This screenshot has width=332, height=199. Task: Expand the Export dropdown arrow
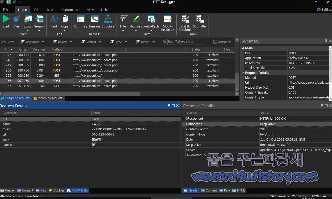click(27, 31)
